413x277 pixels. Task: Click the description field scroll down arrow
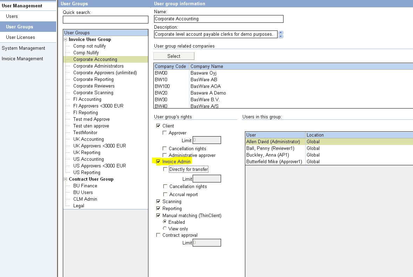coord(280,36)
